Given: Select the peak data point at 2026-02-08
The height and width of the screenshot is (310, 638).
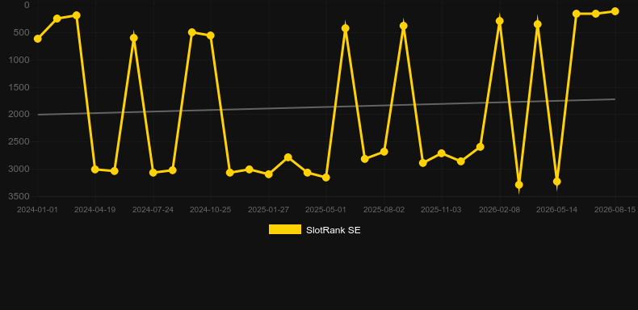Looking at the screenshot, I should coord(500,21).
